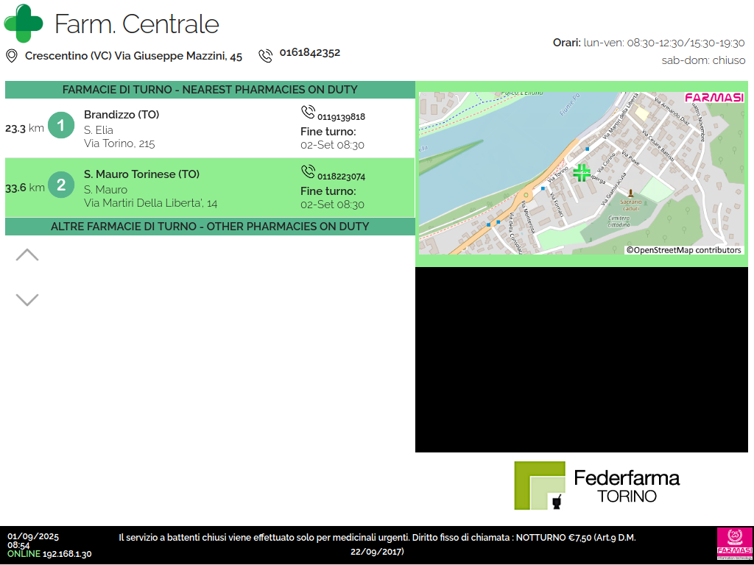Screen dimensions: 754x565
Task: Click the Farmasi logo in the bottom corner
Action: click(x=734, y=545)
